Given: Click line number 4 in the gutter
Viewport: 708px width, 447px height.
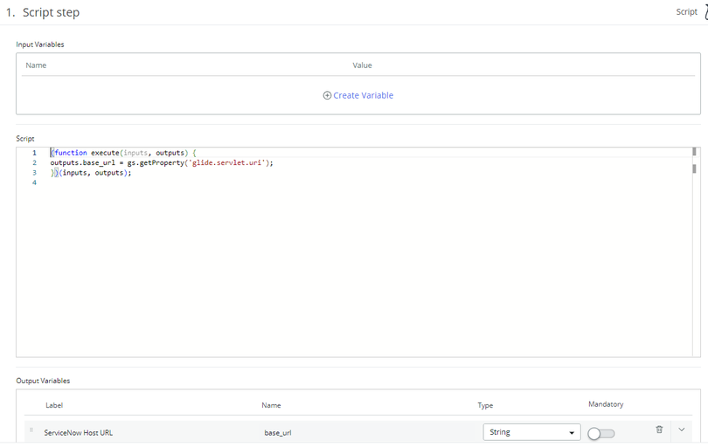Looking at the screenshot, I should click(34, 182).
